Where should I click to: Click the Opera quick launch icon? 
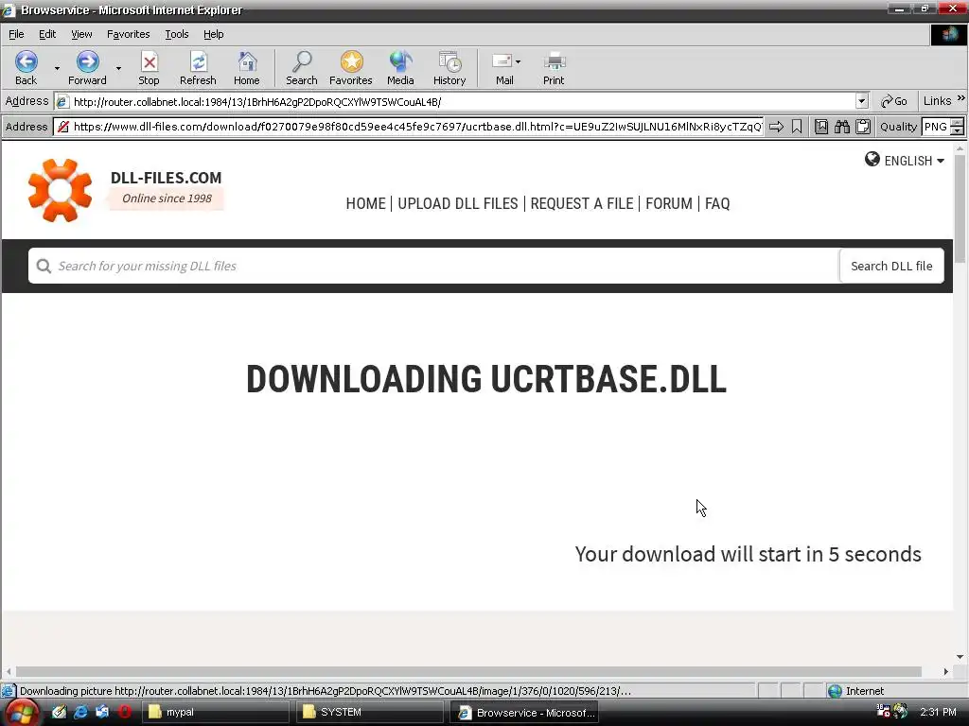126,712
